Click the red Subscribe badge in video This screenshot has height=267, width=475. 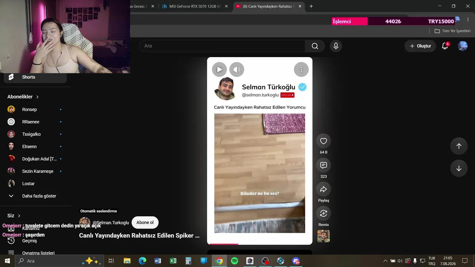(x=287, y=95)
